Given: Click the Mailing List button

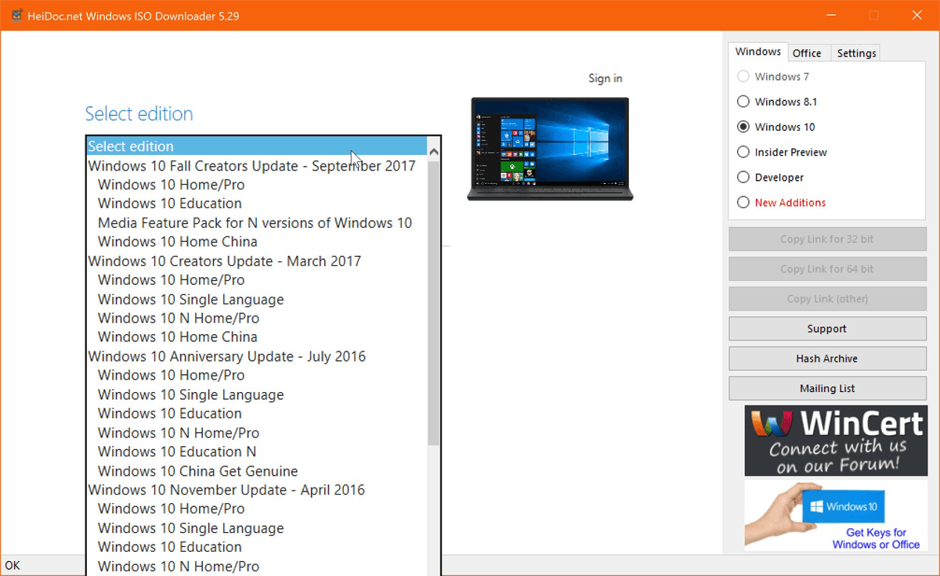Looking at the screenshot, I should coord(827,387).
